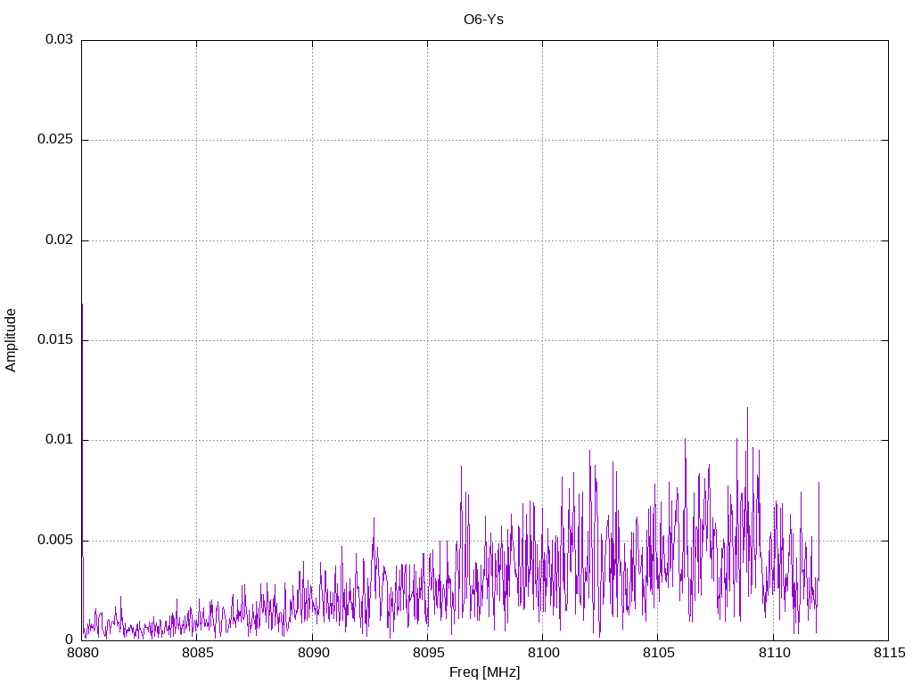Click the 0.02 y-axis tick label
The width and height of the screenshot is (913, 684).
coord(59,240)
